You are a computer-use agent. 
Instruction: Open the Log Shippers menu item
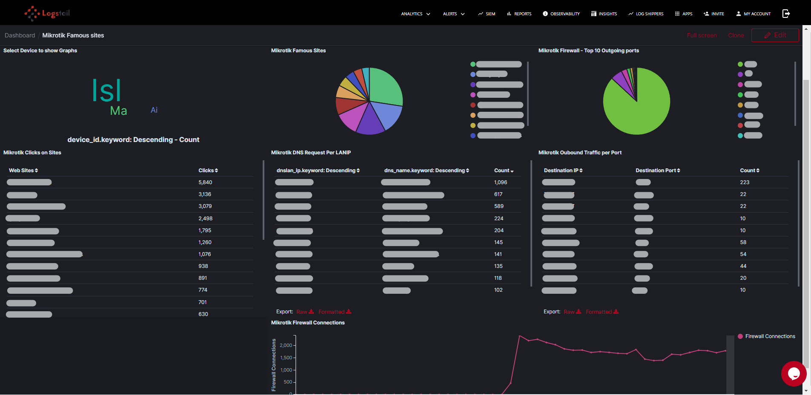click(646, 14)
